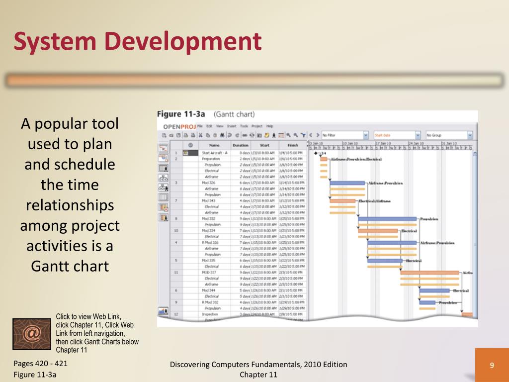
Task: Click the indicator column header icon
Action: 190,145
